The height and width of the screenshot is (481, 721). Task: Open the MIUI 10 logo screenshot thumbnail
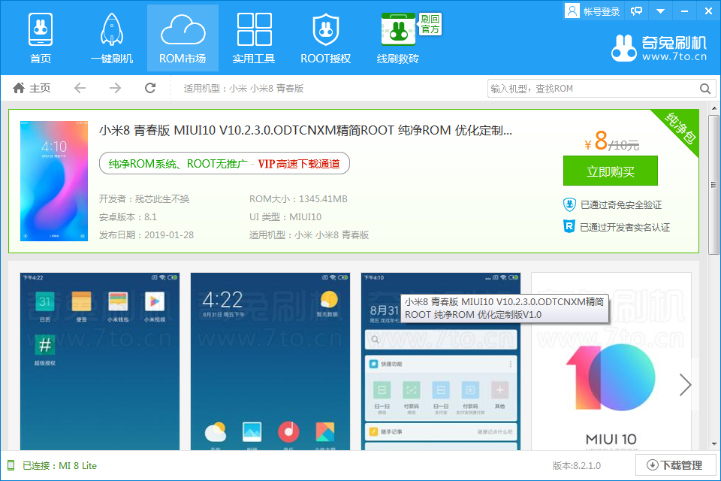(x=611, y=362)
